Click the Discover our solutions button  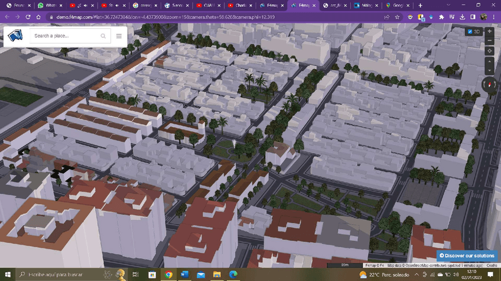coord(467,256)
